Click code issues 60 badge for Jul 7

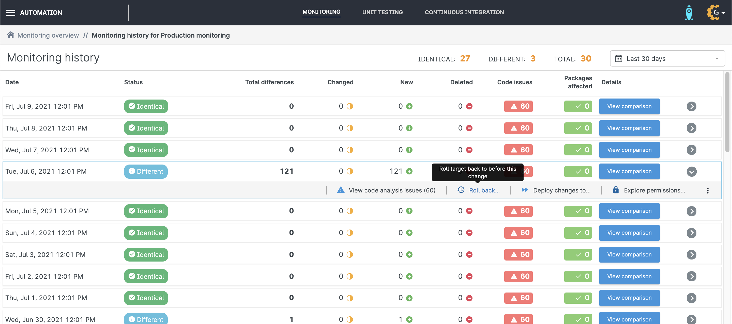coord(518,150)
